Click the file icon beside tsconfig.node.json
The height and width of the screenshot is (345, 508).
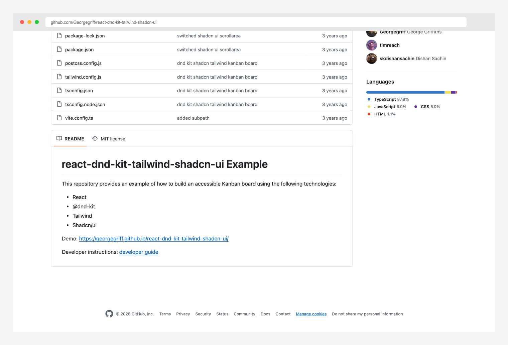point(59,104)
